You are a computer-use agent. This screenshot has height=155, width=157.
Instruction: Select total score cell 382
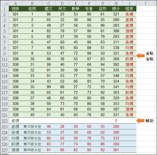click(116, 65)
